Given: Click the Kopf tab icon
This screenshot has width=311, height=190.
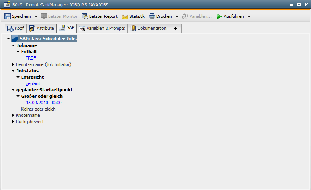Looking at the screenshot, I should (x=10, y=29).
